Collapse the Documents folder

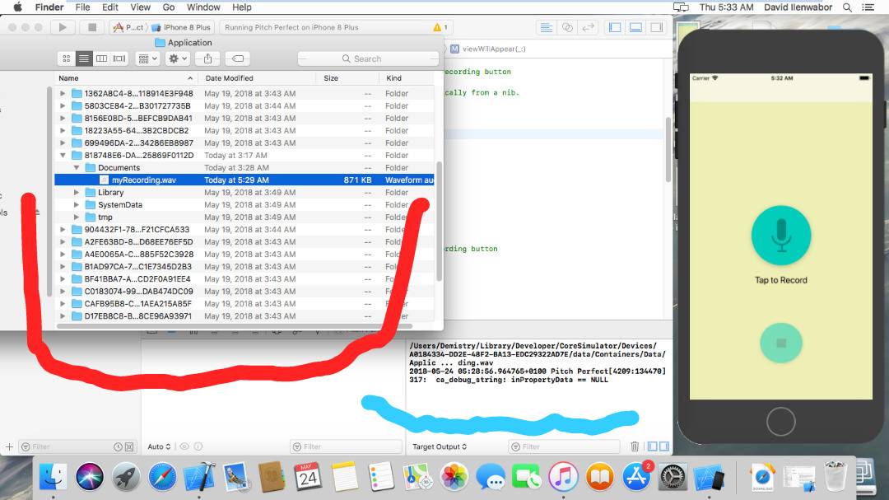click(x=77, y=167)
